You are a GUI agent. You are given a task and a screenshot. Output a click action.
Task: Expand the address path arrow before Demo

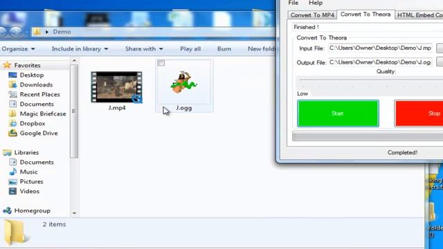[47, 32]
